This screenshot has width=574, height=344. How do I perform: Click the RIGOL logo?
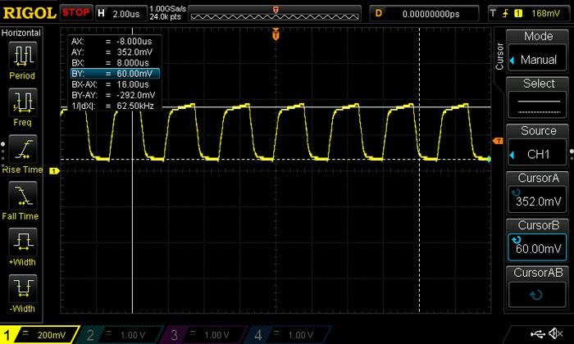pos(30,13)
